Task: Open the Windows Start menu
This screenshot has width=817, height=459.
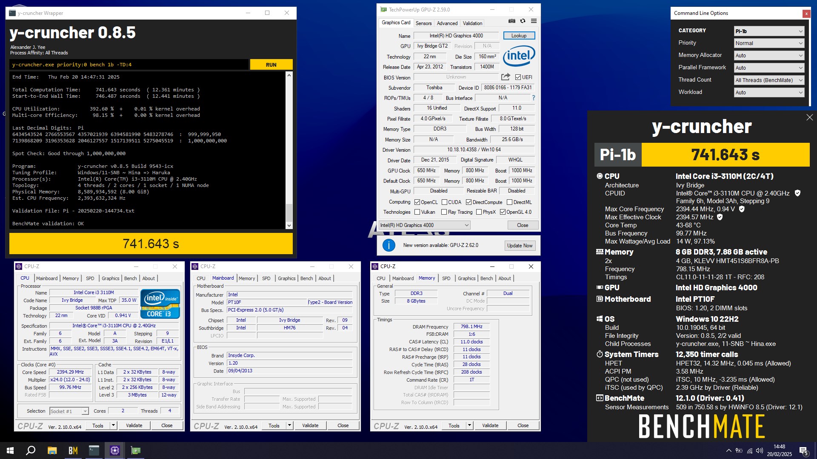Action: (x=10, y=450)
